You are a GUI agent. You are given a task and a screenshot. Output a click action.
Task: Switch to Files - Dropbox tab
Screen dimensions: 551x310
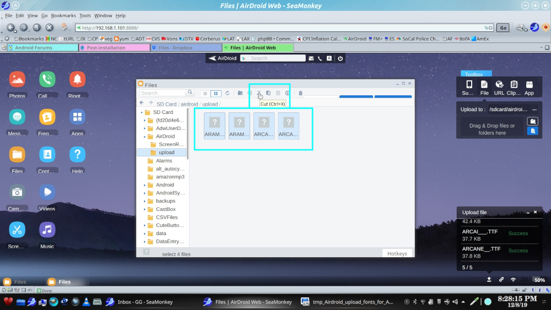[186, 48]
